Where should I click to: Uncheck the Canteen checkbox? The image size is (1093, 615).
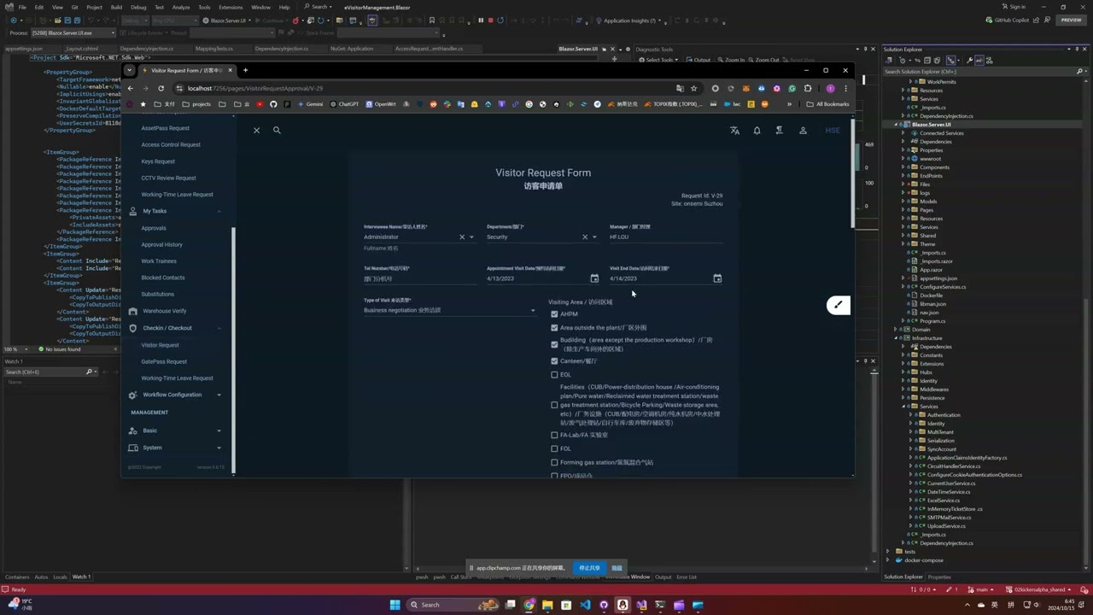click(554, 361)
